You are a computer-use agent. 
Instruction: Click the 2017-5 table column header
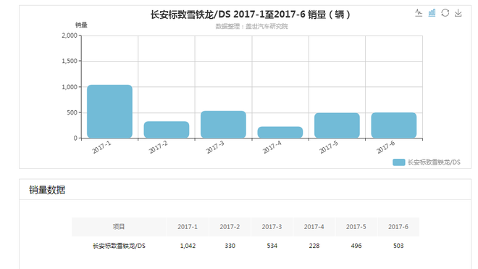click(356, 227)
